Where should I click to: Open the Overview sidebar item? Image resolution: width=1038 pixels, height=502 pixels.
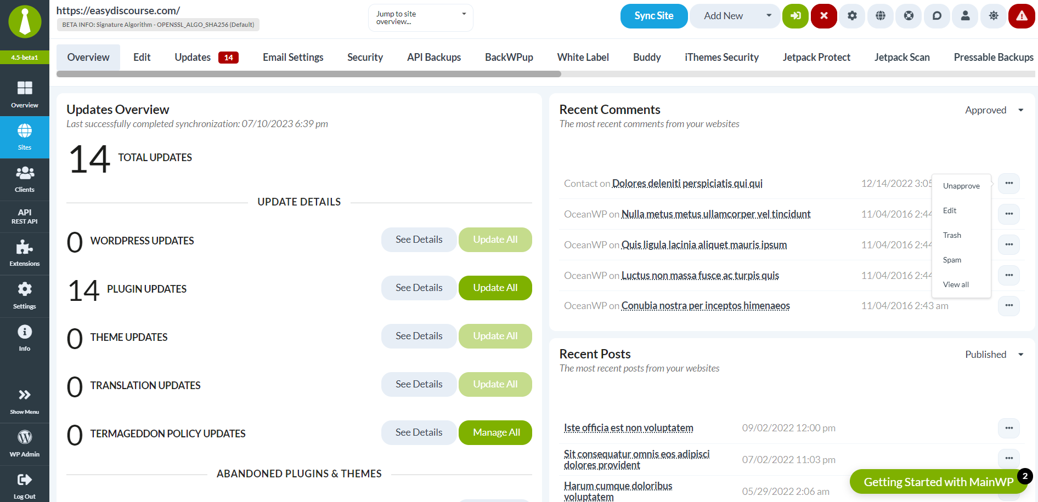point(25,94)
